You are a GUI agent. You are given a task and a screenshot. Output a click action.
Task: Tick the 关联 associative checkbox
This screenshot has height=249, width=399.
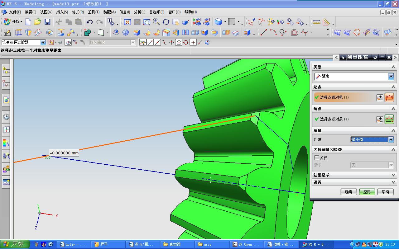(x=317, y=158)
